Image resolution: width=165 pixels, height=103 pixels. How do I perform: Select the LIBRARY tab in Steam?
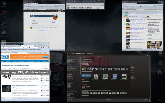(x=78, y=53)
